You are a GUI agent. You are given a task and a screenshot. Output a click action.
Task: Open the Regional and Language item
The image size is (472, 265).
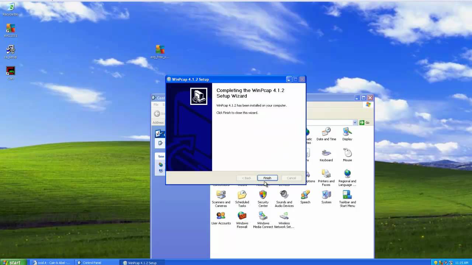(347, 178)
